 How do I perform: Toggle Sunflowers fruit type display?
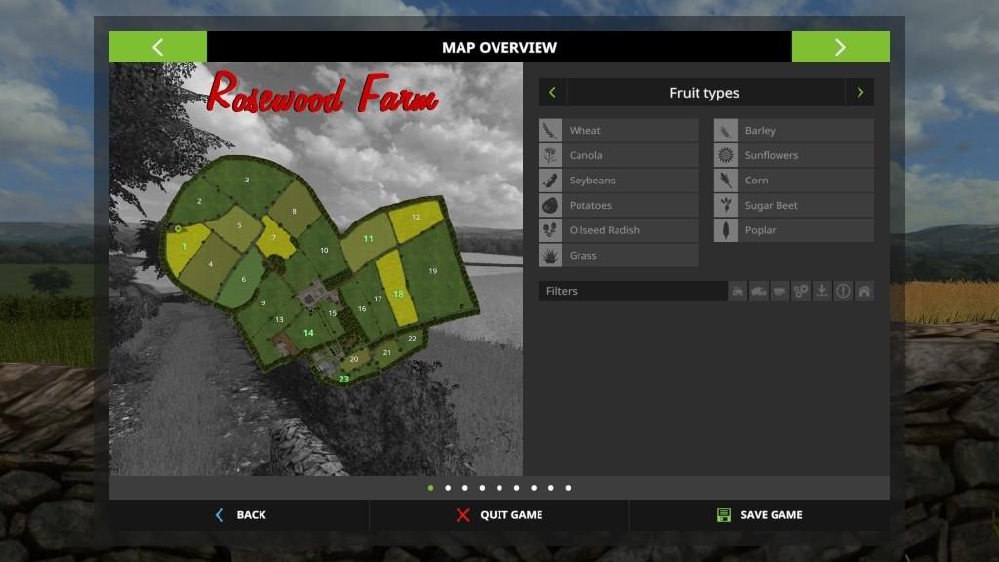794,155
